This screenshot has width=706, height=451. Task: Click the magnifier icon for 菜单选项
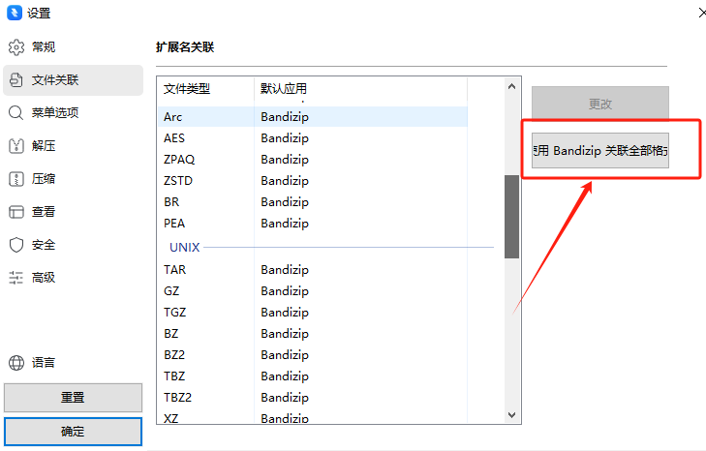16,112
